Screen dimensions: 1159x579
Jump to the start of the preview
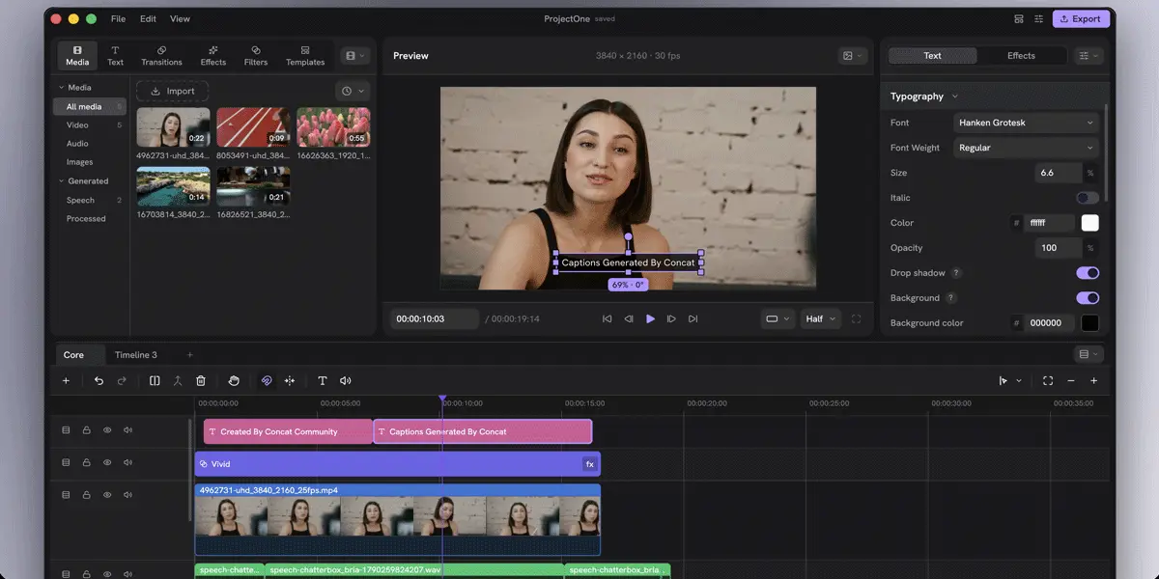(607, 318)
